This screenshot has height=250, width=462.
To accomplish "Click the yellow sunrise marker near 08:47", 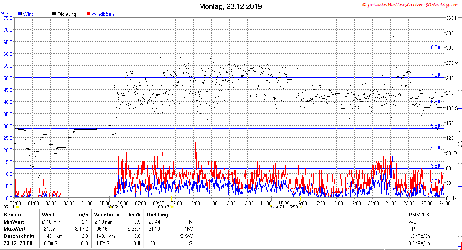I will [172, 207].
